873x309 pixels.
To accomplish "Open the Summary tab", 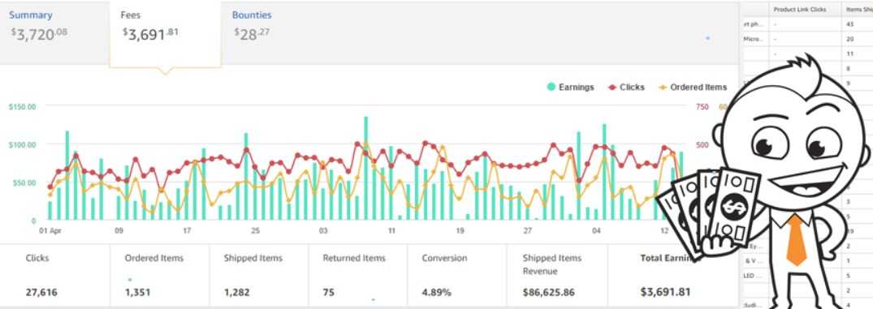I will pos(31,15).
